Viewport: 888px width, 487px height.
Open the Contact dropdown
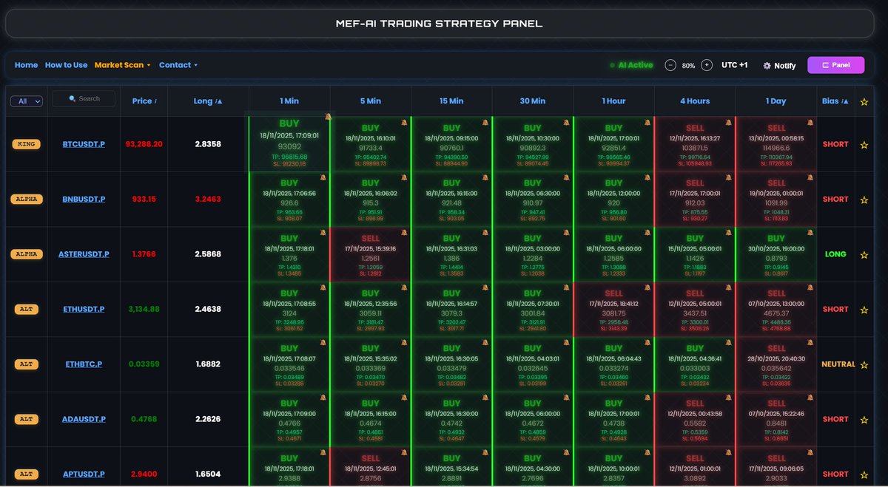178,65
